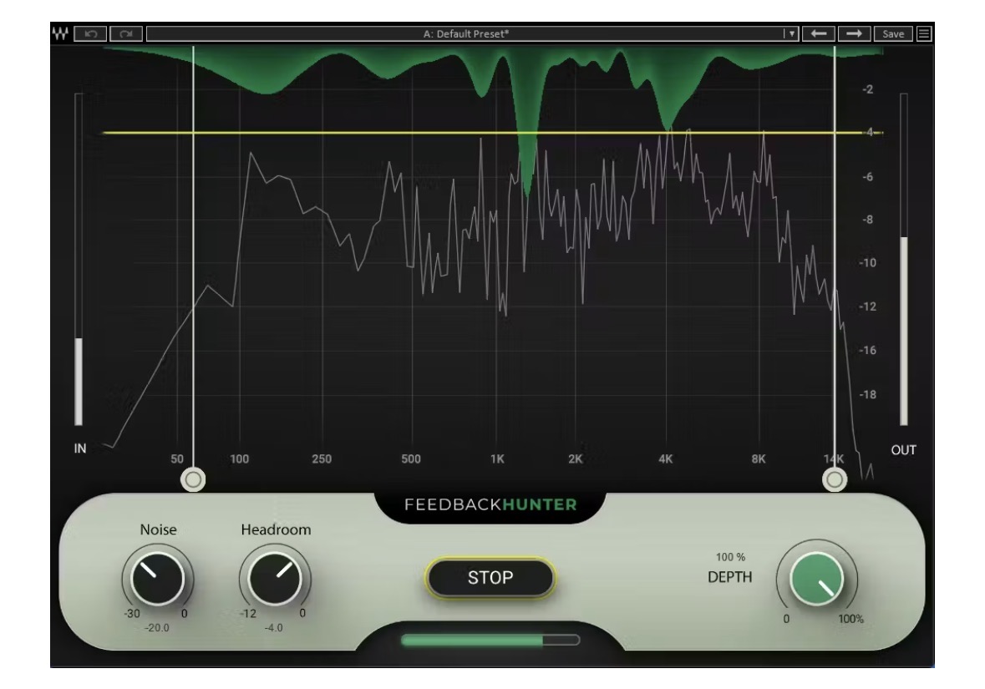Click the 500 frequency label

(x=411, y=459)
